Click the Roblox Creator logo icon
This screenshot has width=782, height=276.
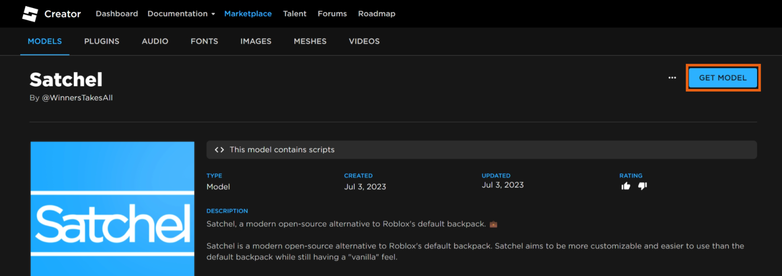coord(30,14)
